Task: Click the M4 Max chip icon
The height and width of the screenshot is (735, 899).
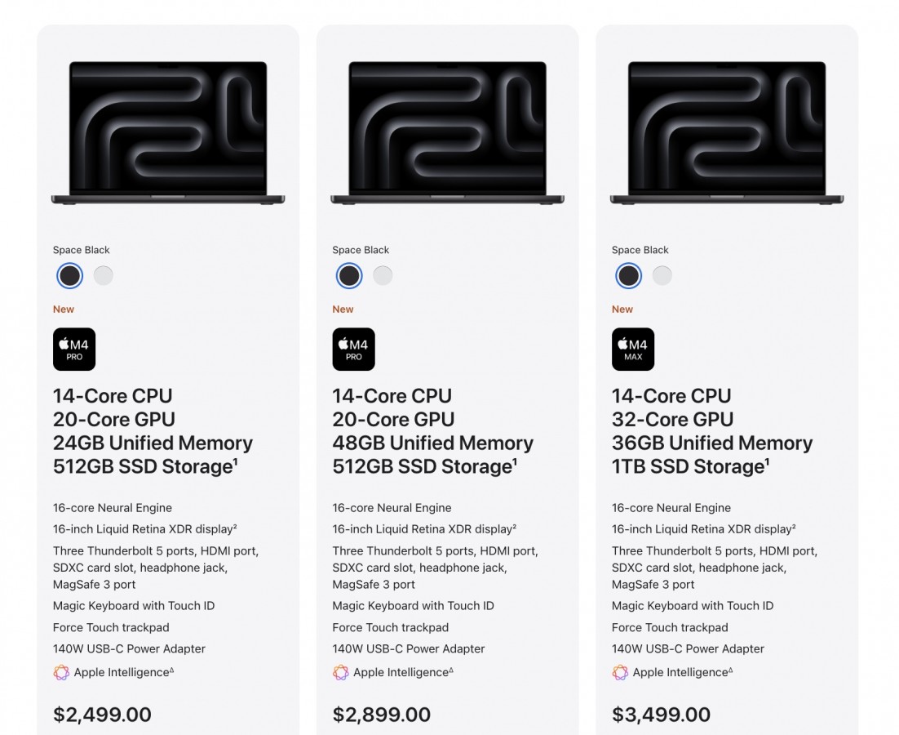Action: [633, 350]
